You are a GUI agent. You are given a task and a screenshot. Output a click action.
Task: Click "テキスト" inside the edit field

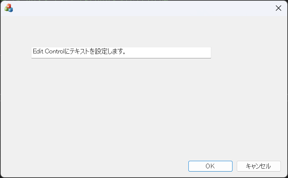pyautogui.click(x=79, y=52)
